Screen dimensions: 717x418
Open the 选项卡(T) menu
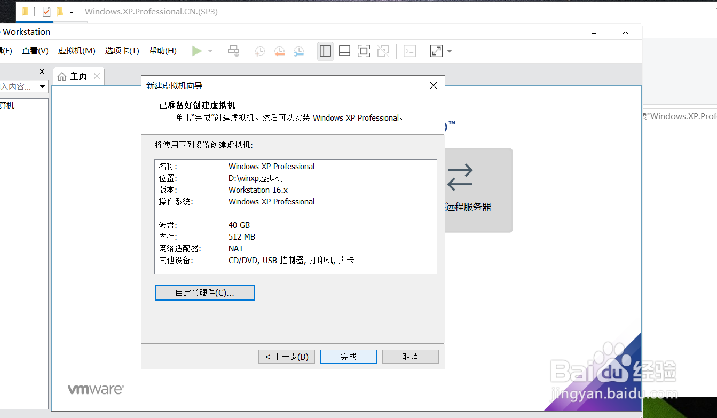point(122,51)
